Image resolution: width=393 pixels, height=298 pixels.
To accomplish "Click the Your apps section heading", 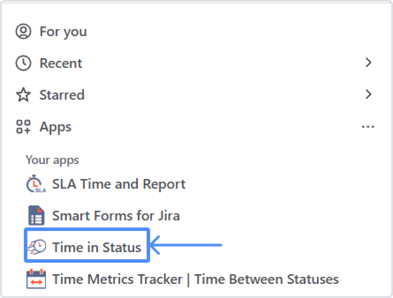I will click(x=52, y=160).
